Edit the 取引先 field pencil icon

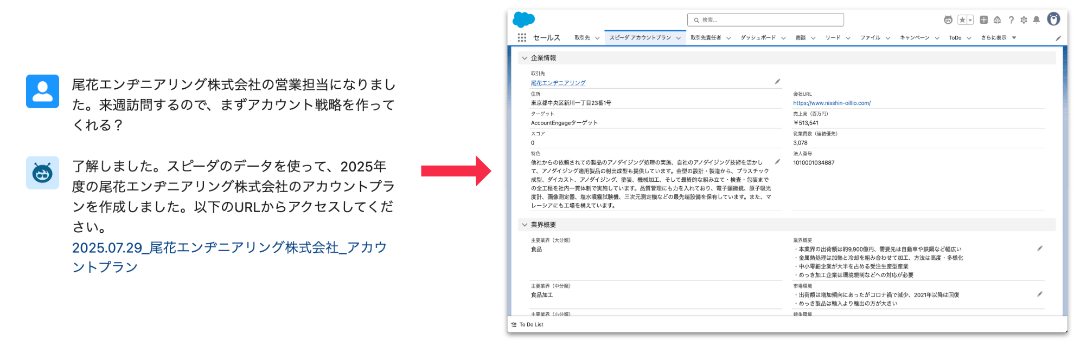tap(777, 82)
